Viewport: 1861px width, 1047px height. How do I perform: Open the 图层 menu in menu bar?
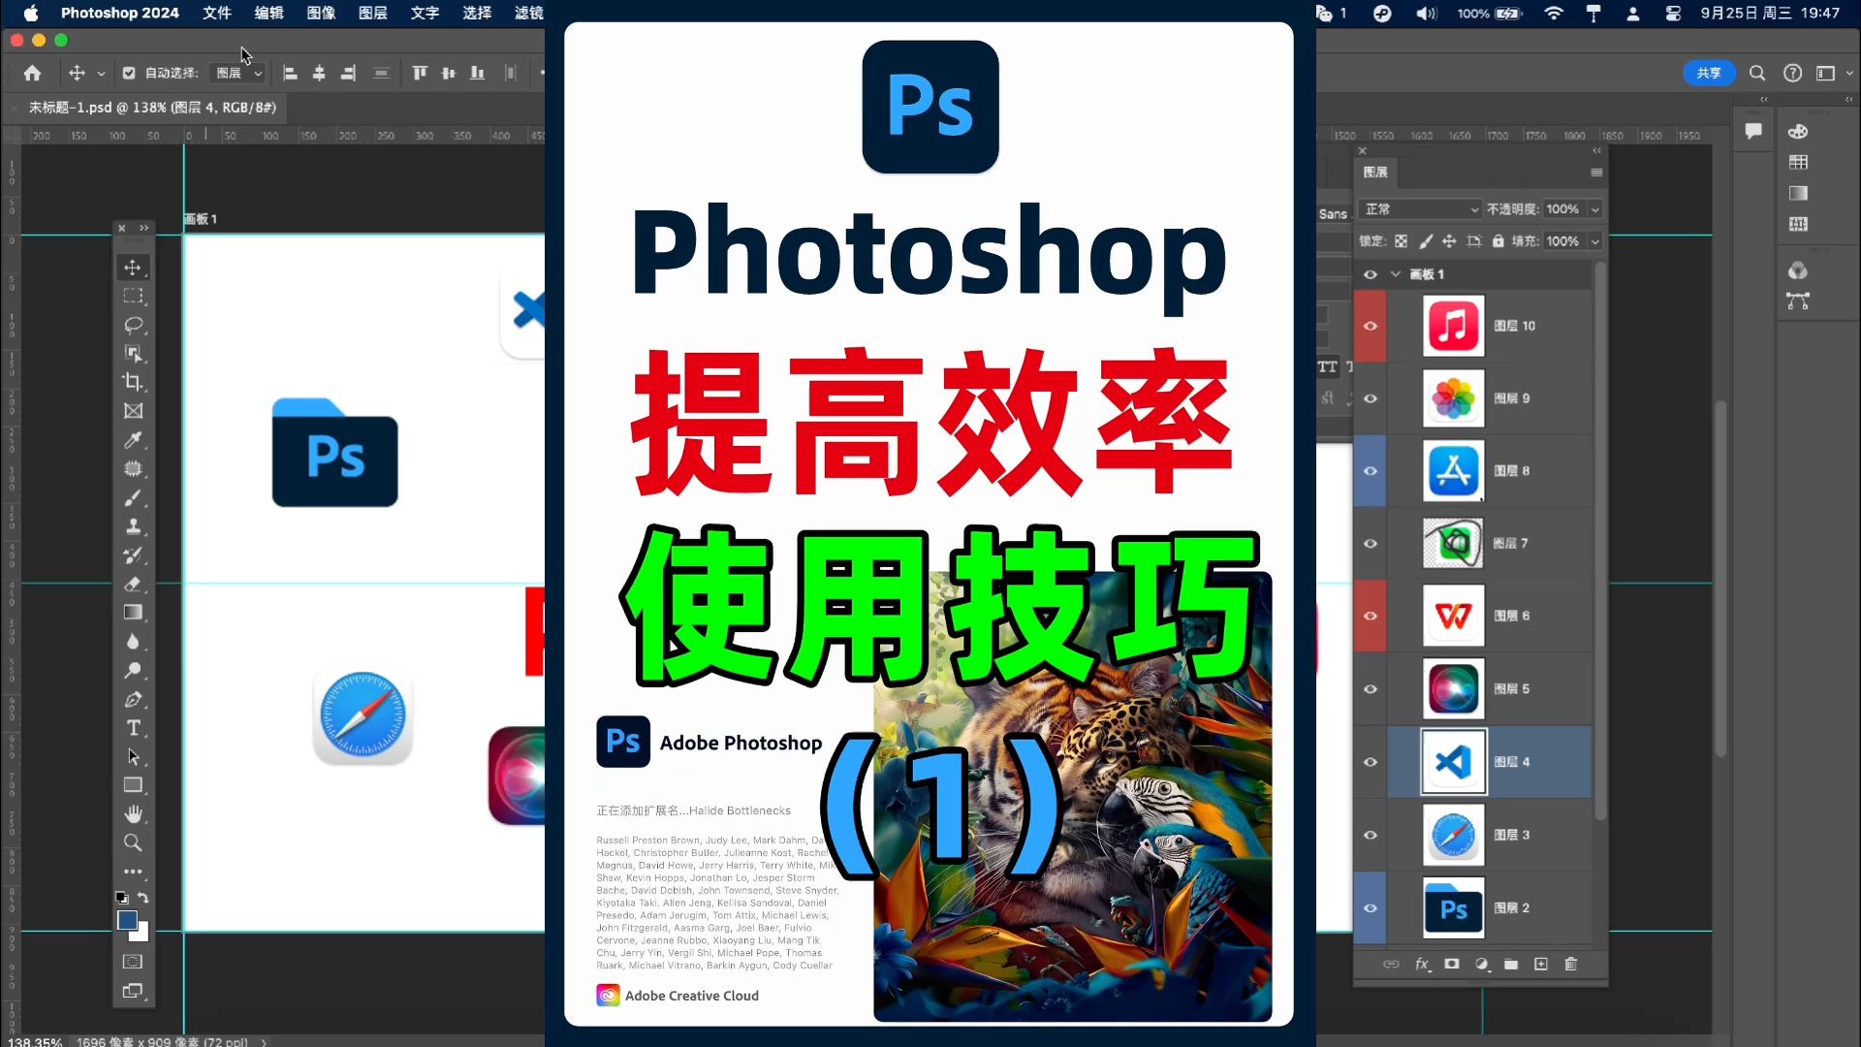(373, 13)
